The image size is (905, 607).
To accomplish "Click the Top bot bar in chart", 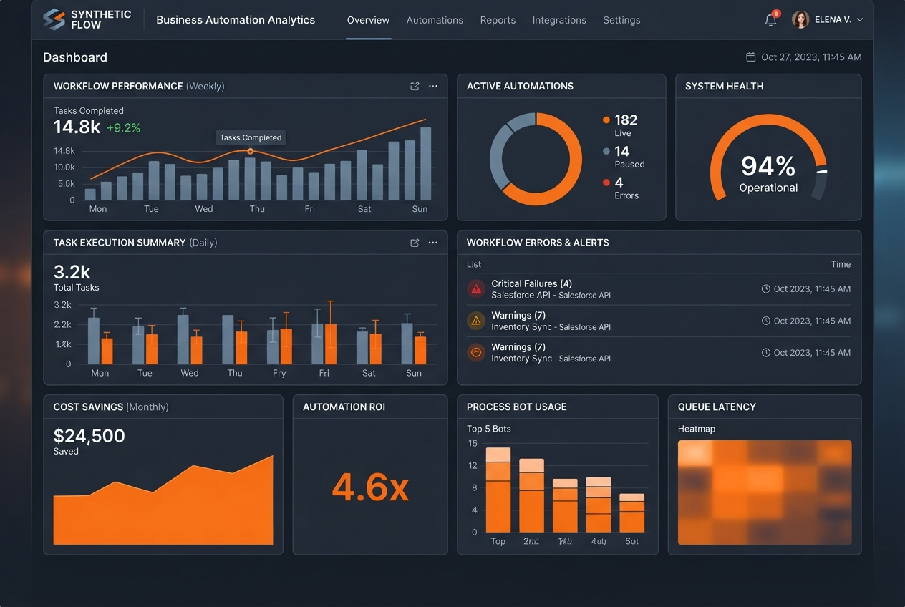I will [x=498, y=490].
